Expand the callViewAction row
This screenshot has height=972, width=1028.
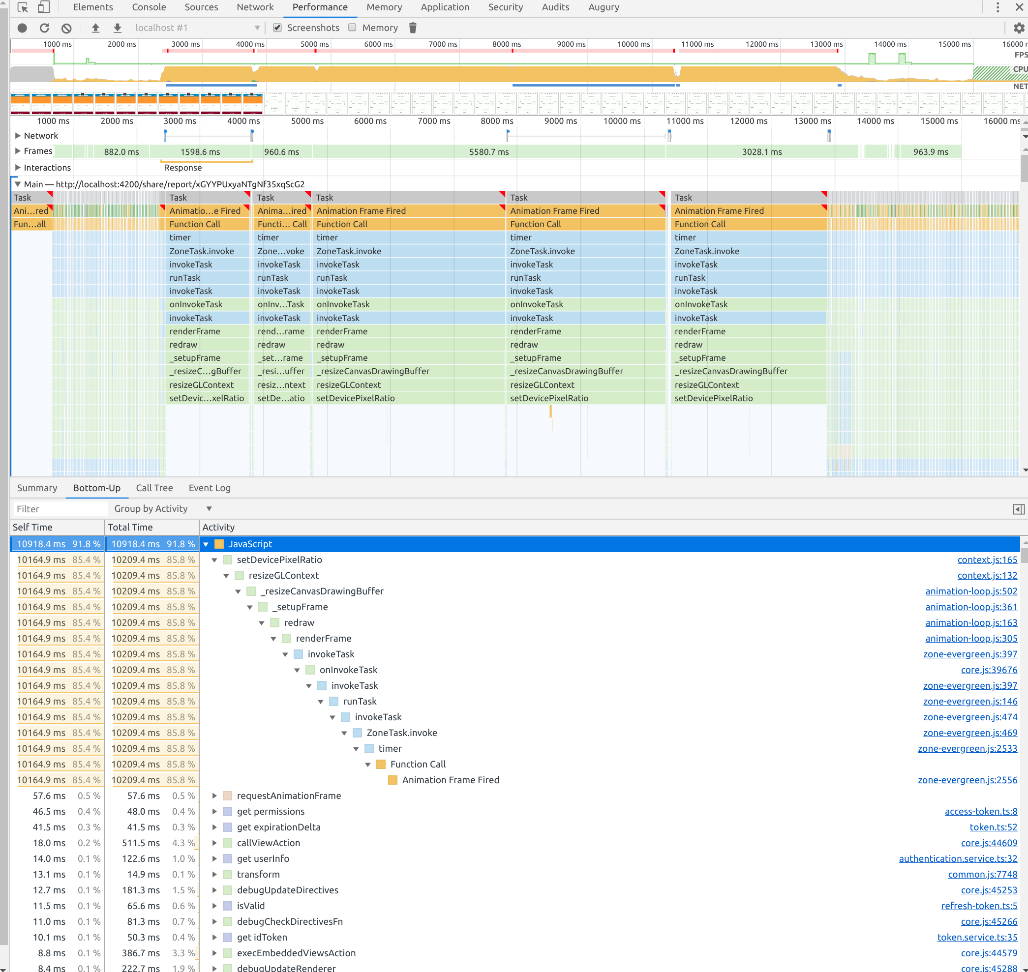214,843
